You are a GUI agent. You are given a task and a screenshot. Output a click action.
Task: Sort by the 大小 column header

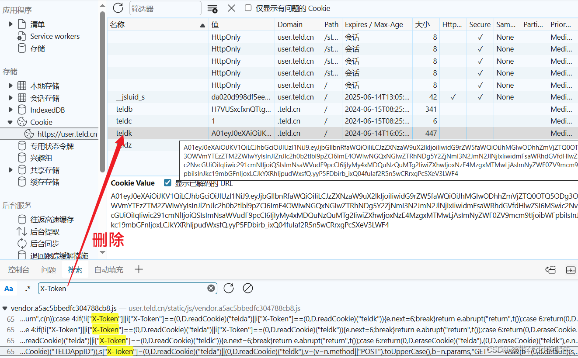(425, 24)
